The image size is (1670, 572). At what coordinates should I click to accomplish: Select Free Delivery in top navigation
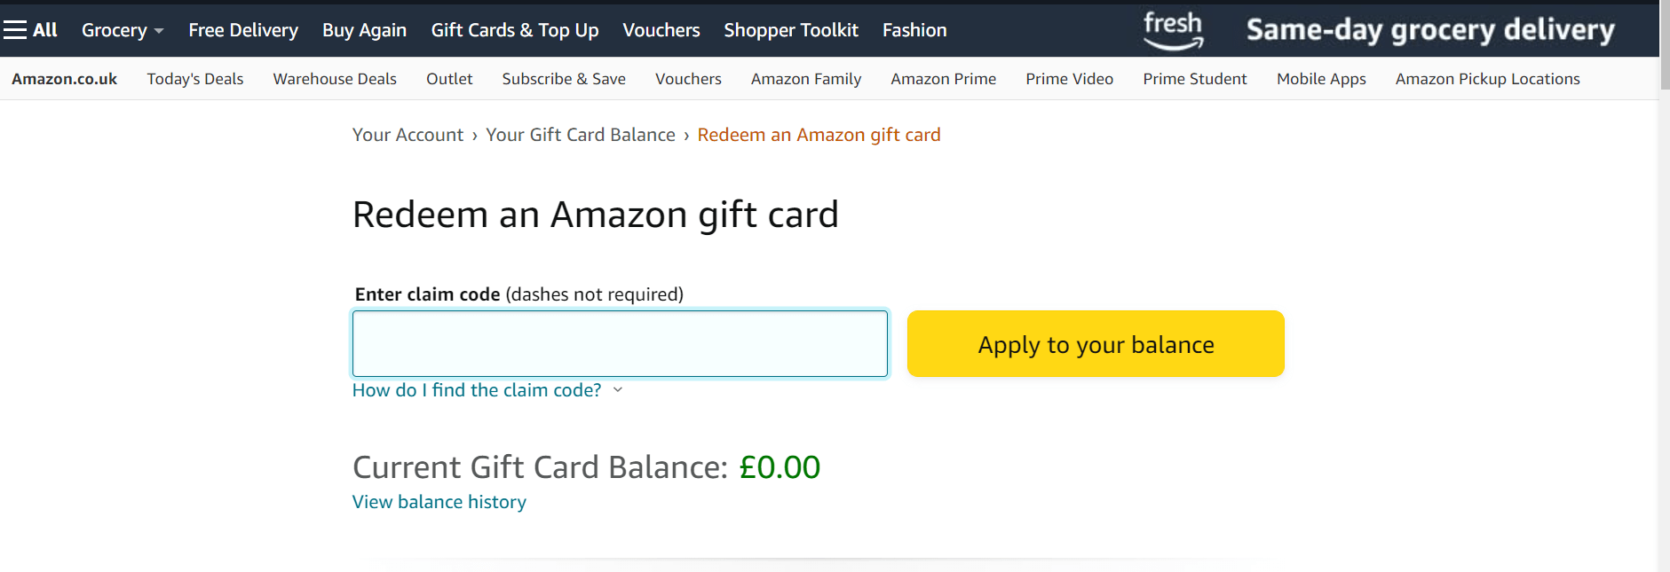click(x=243, y=30)
